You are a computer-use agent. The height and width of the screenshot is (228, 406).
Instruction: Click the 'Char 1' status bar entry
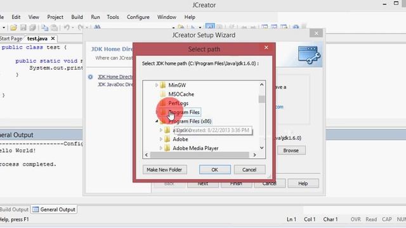tap(331, 219)
